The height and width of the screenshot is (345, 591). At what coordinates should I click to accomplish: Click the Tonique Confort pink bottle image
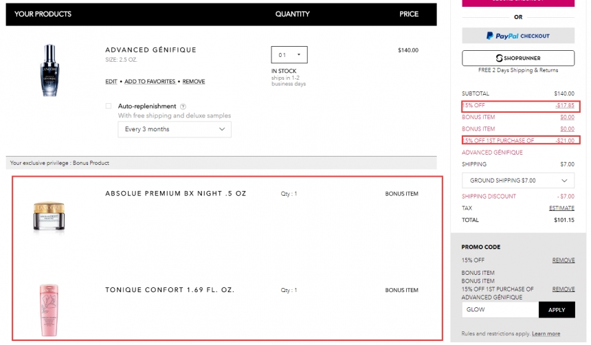tap(49, 311)
